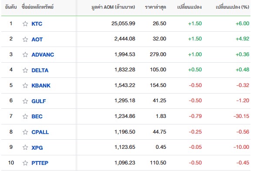Click the star icon beside PTTEP
The image size is (257, 171).
coord(25,163)
